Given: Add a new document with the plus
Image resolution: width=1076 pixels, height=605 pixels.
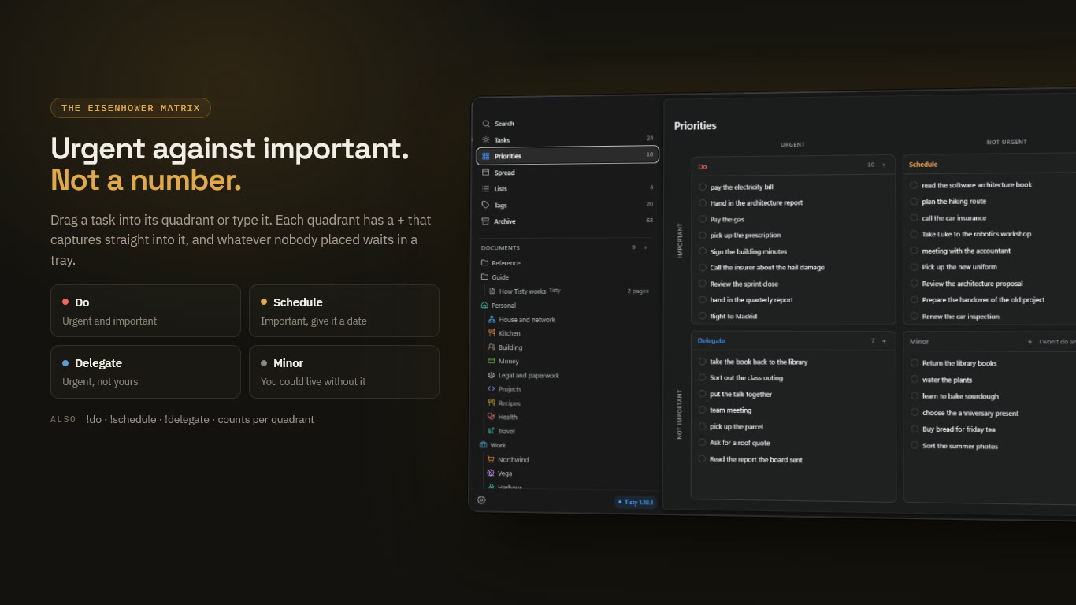Looking at the screenshot, I should point(646,247).
